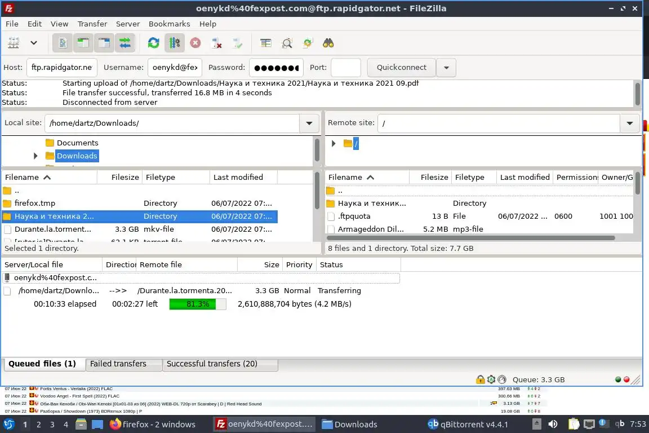This screenshot has width=649, height=433.
Task: Open Site Manager dropdown arrow
Action: (34, 43)
